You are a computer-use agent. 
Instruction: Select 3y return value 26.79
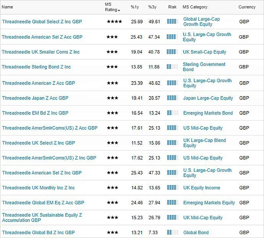click(x=154, y=217)
